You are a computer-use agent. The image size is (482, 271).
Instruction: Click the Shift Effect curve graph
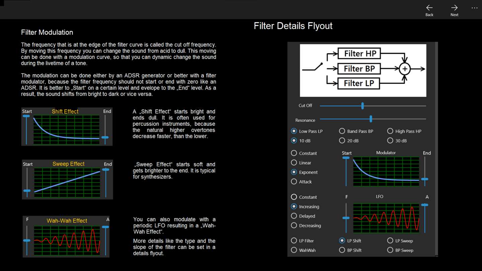click(x=66, y=130)
